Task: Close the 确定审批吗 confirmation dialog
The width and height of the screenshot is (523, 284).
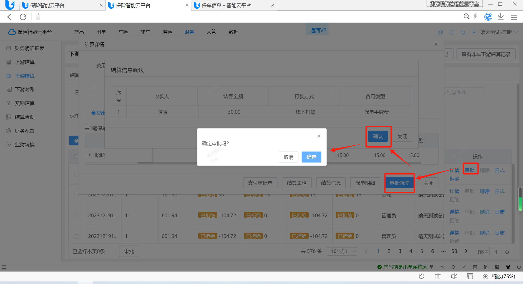Action: [319, 136]
